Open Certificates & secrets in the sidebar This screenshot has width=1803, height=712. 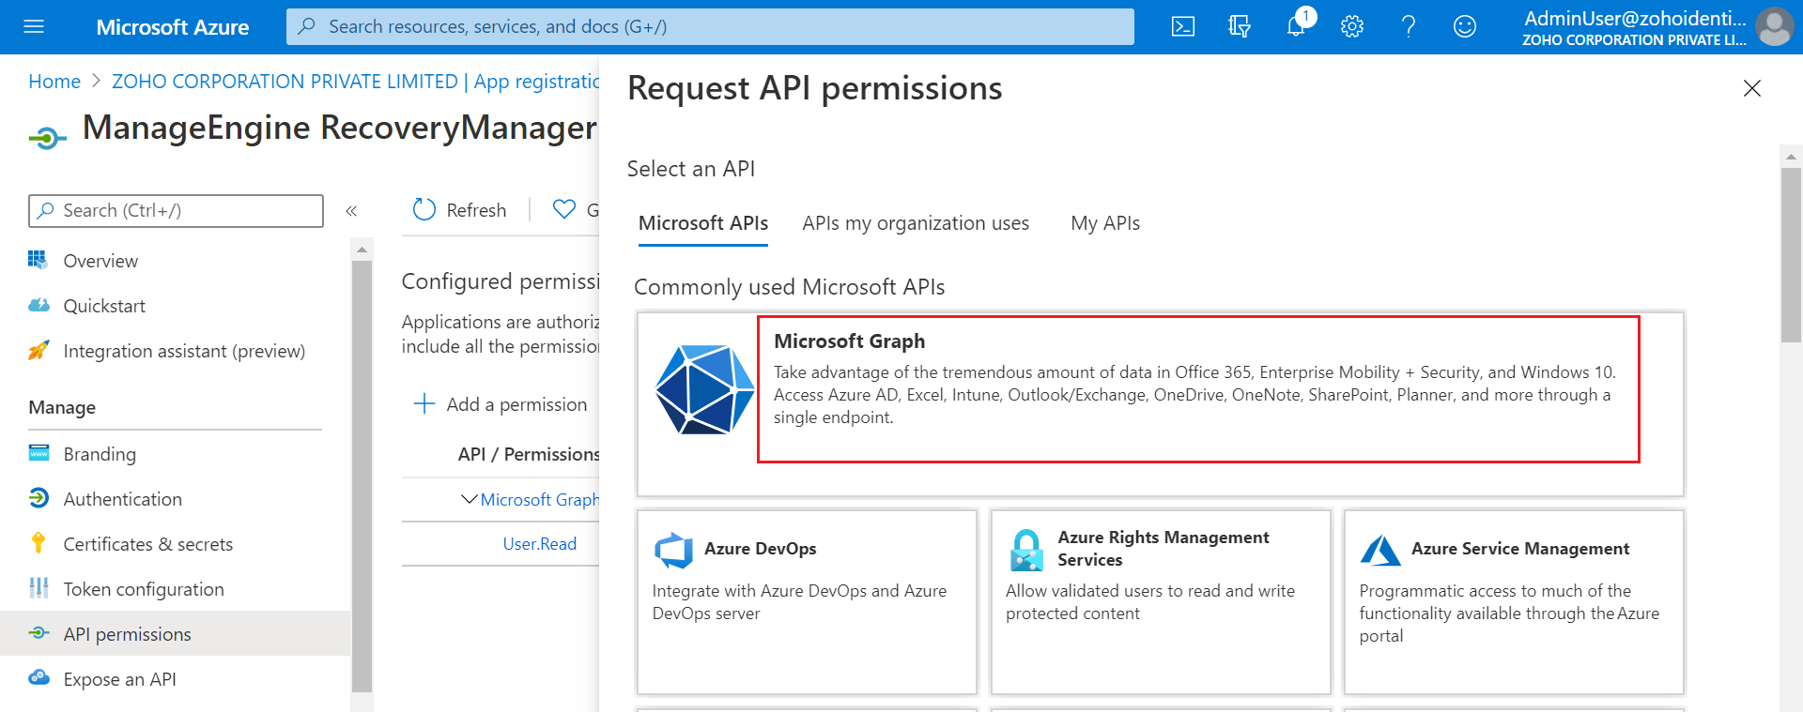[x=147, y=544]
